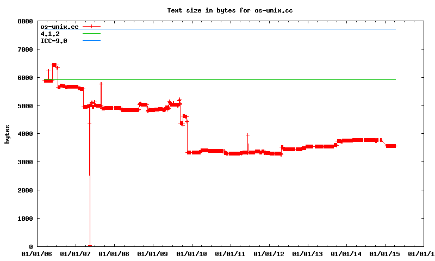Screen dimensions: 435x261
Task: Select the 01/01/06 date on x-axis
Action: coord(37,253)
